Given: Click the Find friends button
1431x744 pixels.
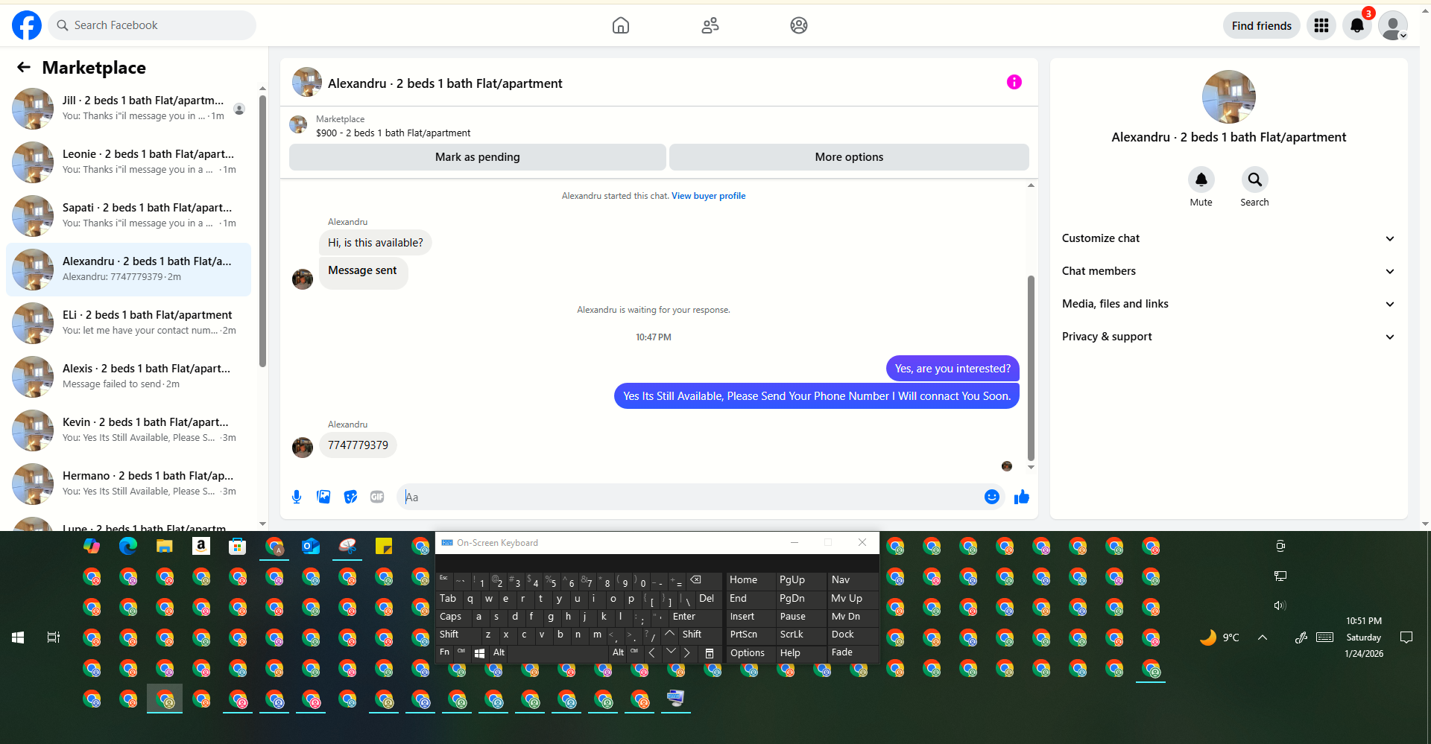Looking at the screenshot, I should (x=1262, y=25).
